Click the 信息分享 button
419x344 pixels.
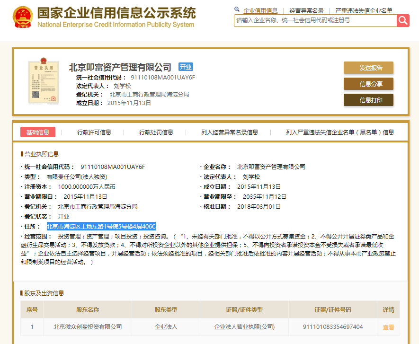coord(368,84)
